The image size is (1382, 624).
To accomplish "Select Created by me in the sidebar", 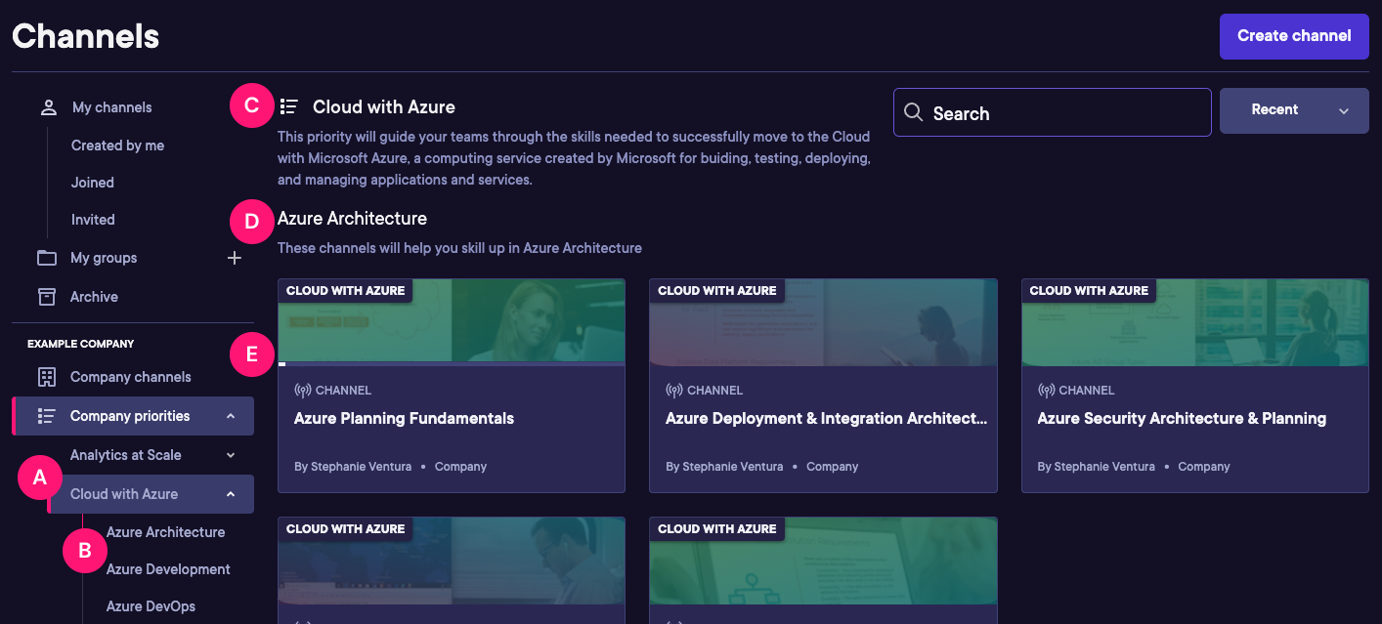I will 117,145.
